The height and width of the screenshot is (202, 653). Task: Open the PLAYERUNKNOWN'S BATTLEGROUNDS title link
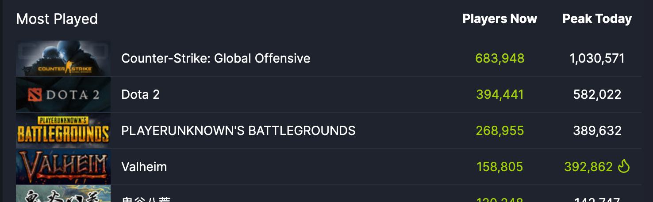[x=238, y=131]
